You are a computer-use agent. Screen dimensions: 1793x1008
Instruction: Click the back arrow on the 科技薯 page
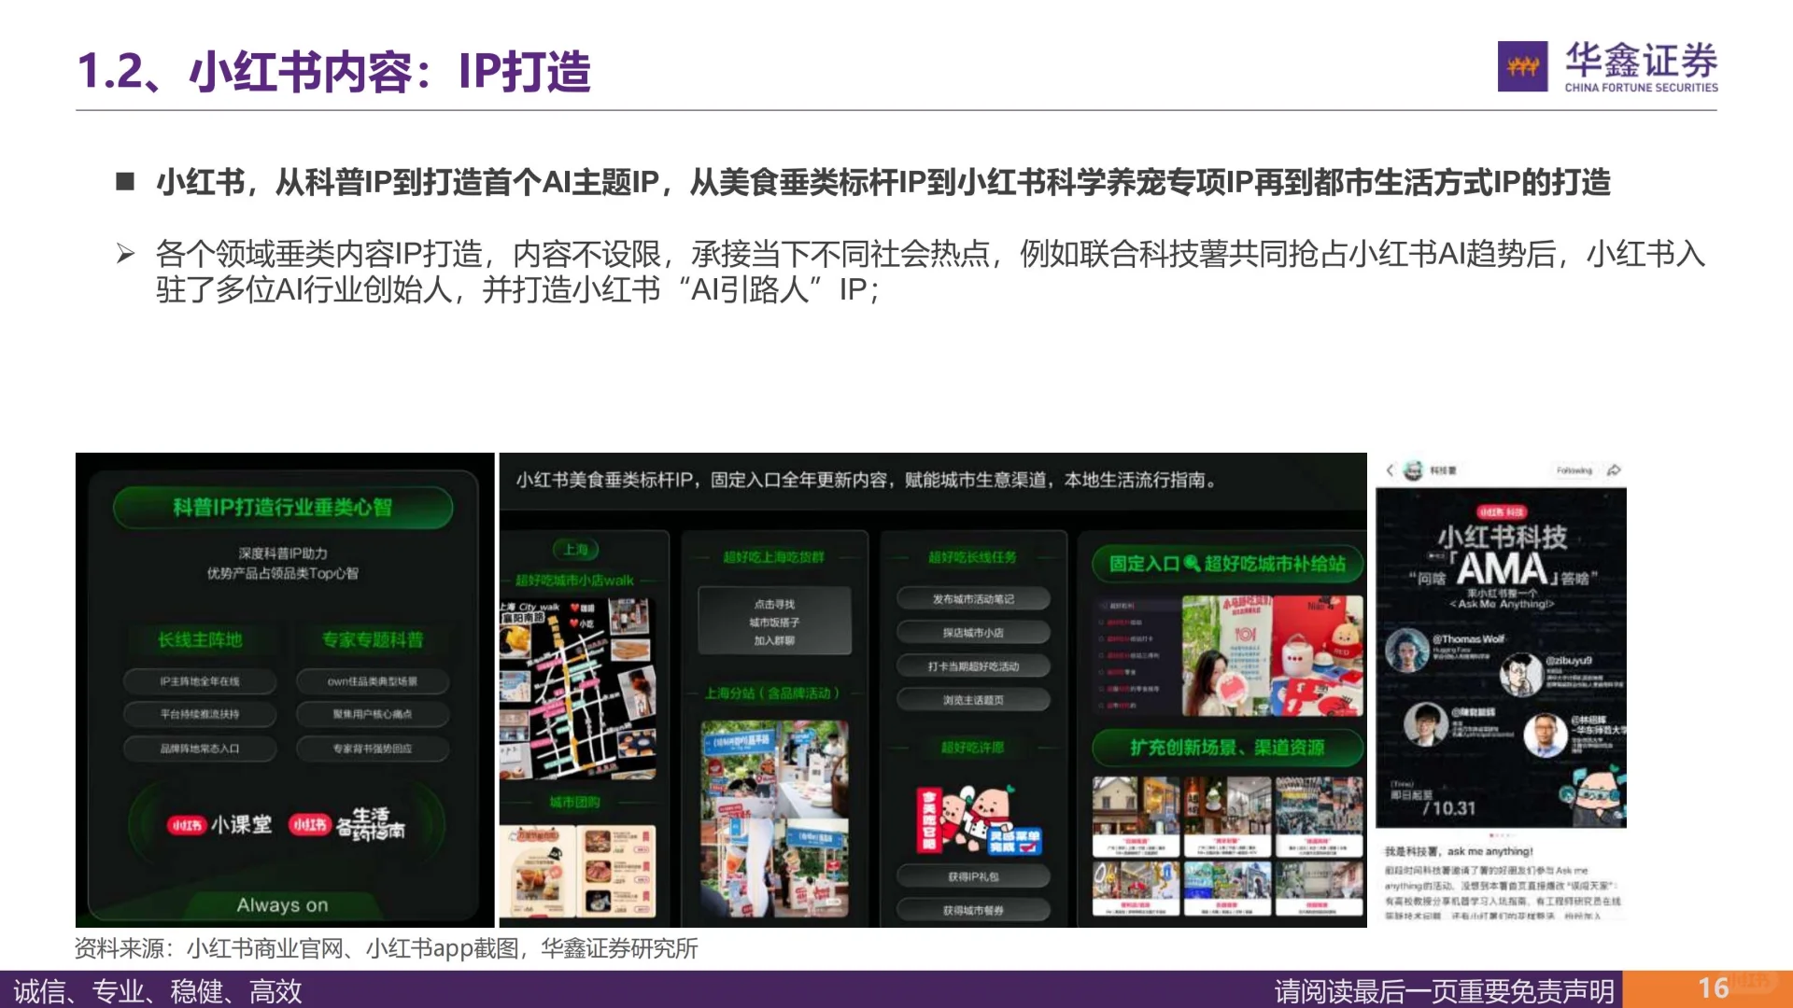(1389, 470)
